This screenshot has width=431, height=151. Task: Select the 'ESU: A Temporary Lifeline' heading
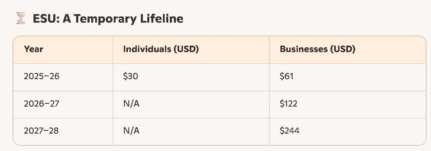108,19
